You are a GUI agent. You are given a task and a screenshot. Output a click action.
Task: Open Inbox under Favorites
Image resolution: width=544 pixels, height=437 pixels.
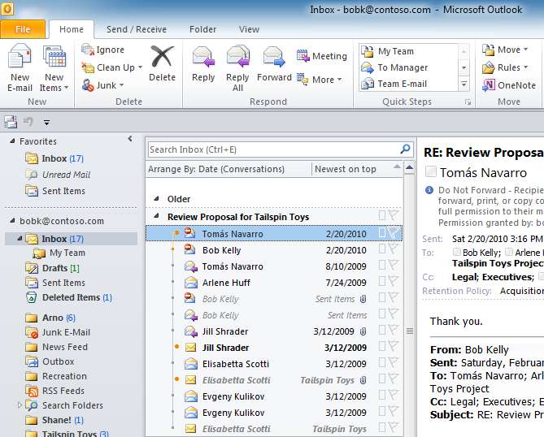pyautogui.click(x=54, y=158)
